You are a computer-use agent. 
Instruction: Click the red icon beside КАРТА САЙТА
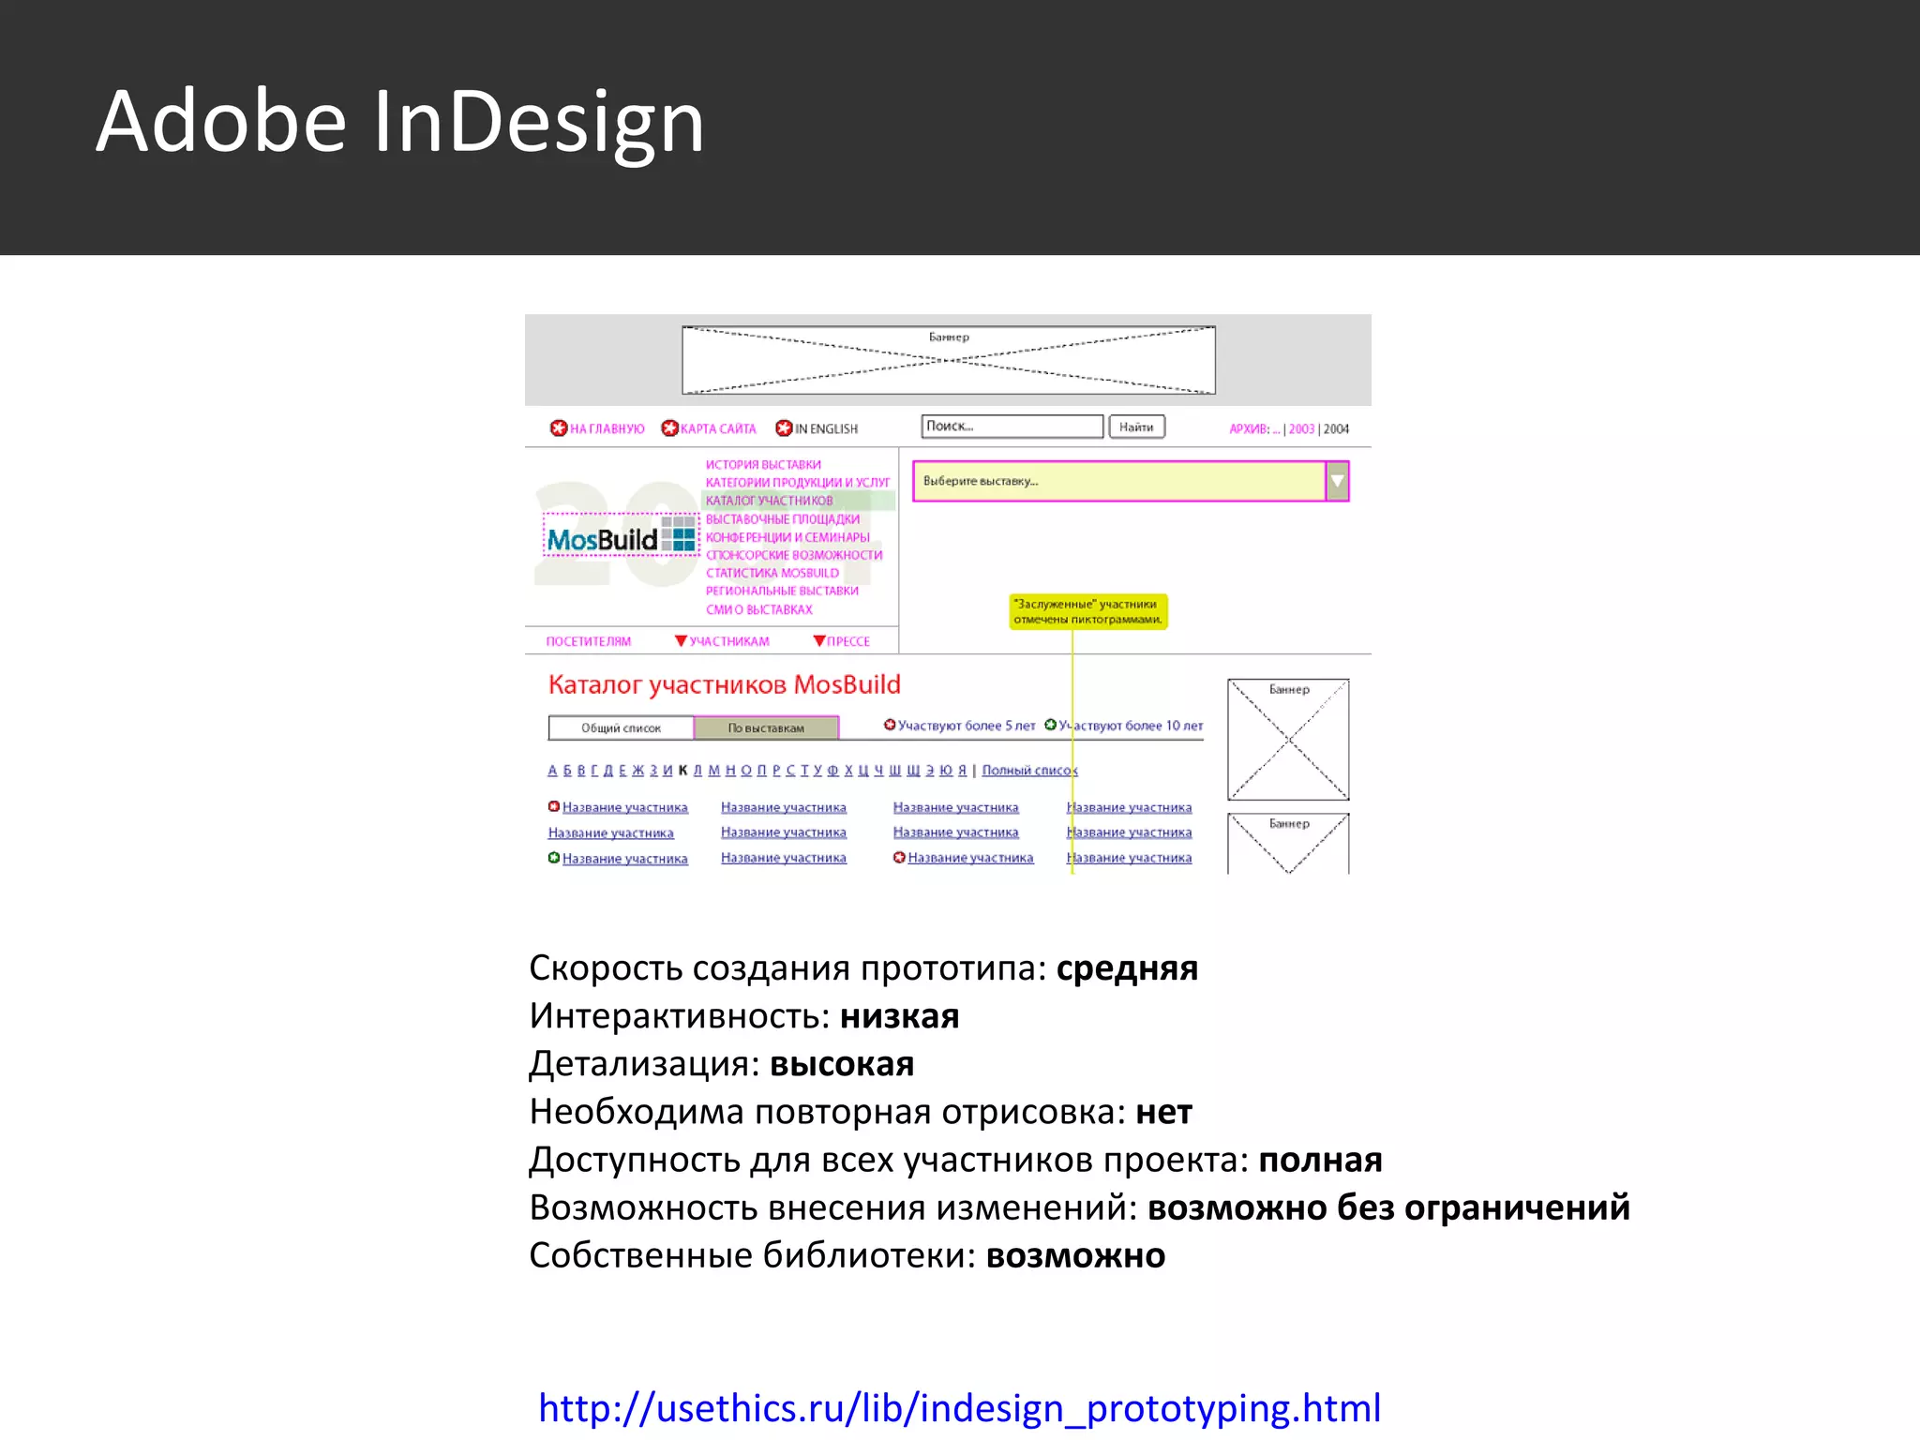tap(669, 428)
